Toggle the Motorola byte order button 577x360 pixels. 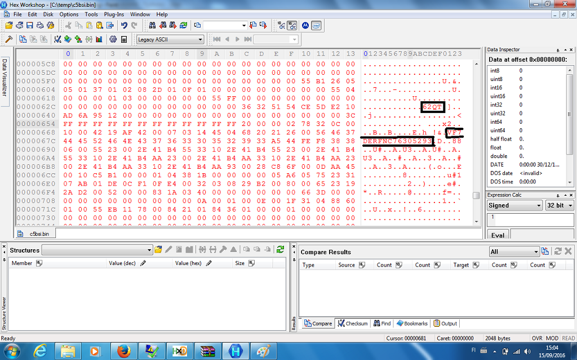tap(305, 25)
